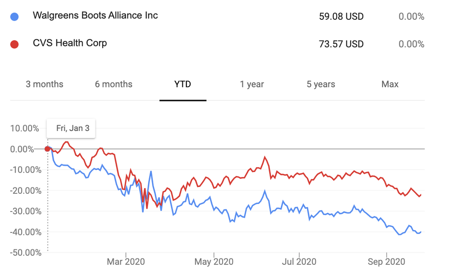The width and height of the screenshot is (450, 275).
Task: Open the 5 years range tab
Action: 321,84
